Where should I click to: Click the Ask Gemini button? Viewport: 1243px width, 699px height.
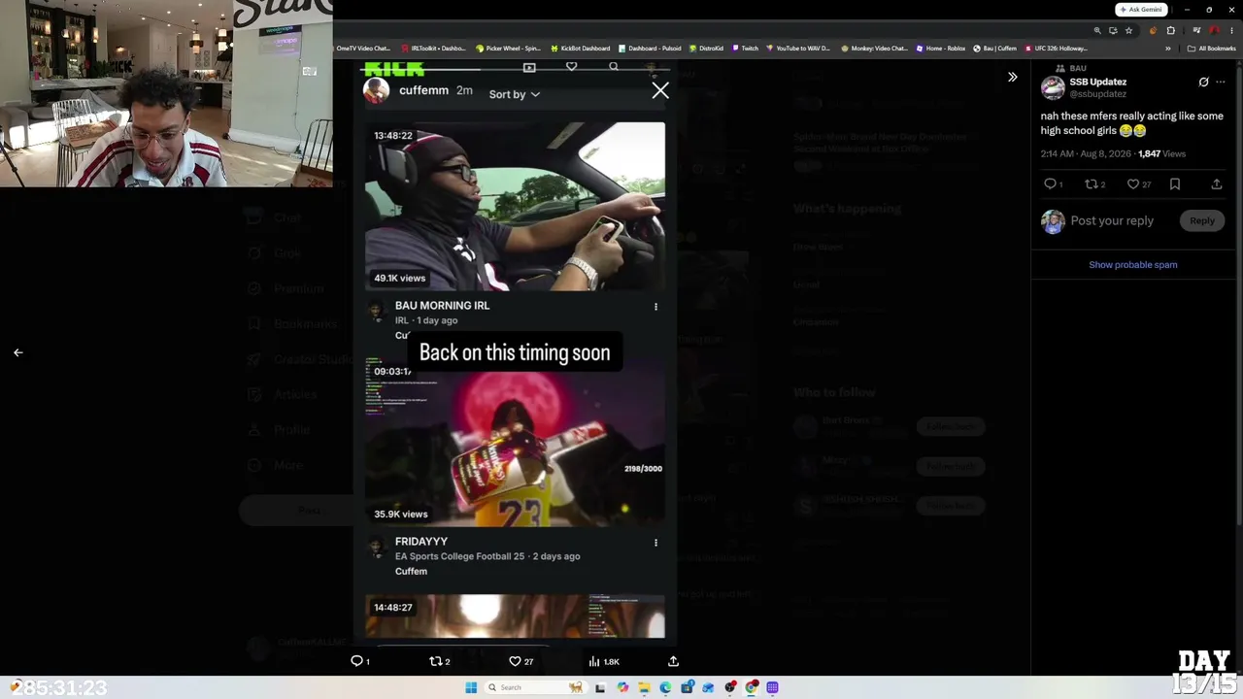(1140, 10)
